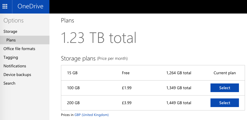The image size is (247, 120).
Task: Open Office file formats settings
Action: tap(19, 49)
